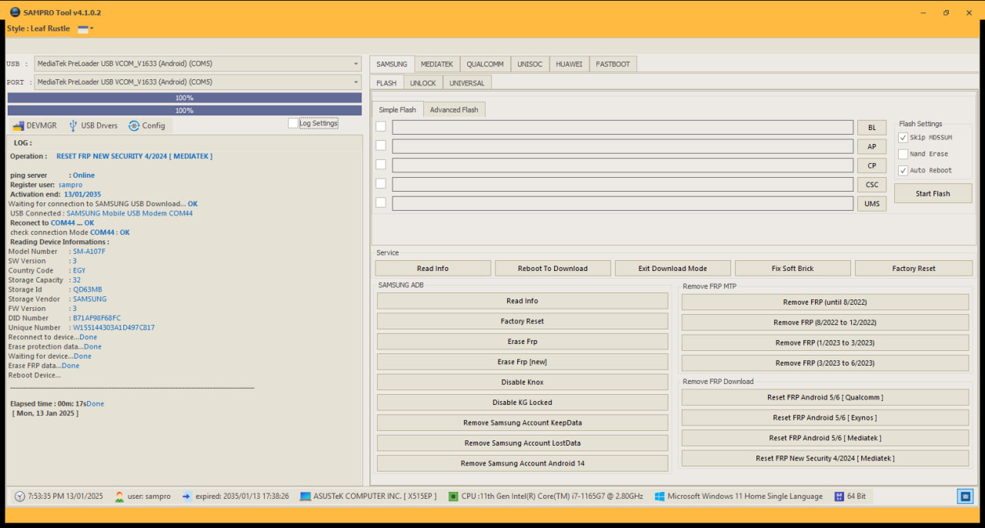Switch to the QUALCOMM tab
Screen dimensions: 985x528
pos(485,64)
